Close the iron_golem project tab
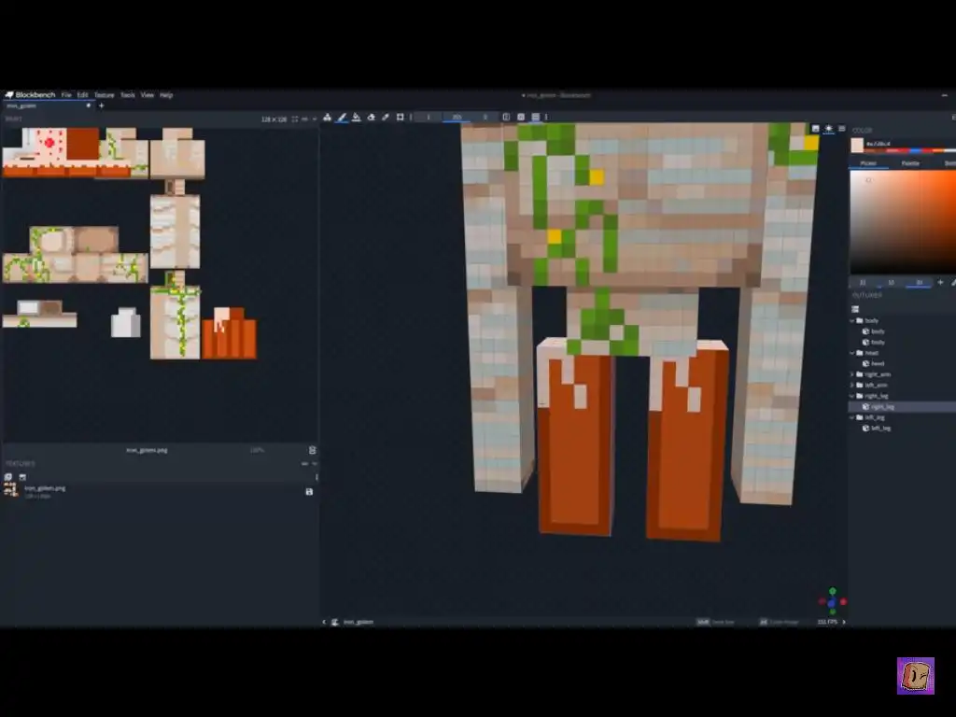This screenshot has width=956, height=717. click(x=89, y=105)
